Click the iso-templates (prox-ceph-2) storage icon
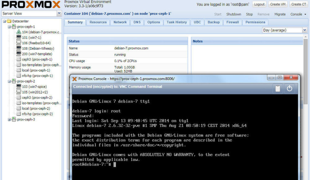Screen dimensions: 310x180 19,103
